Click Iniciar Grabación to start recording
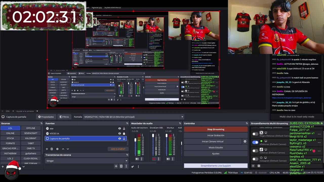This screenshot has height=182, width=324. tap(216, 135)
